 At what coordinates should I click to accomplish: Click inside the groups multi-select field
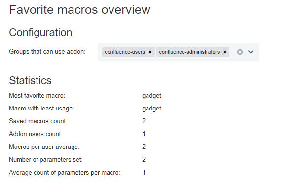click(178, 52)
